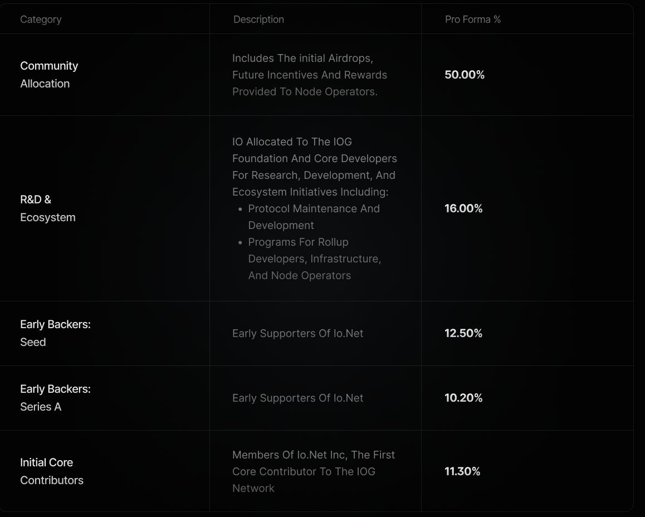This screenshot has height=517, width=645.
Task: Click the 12.50% percentage value
Action: click(463, 333)
